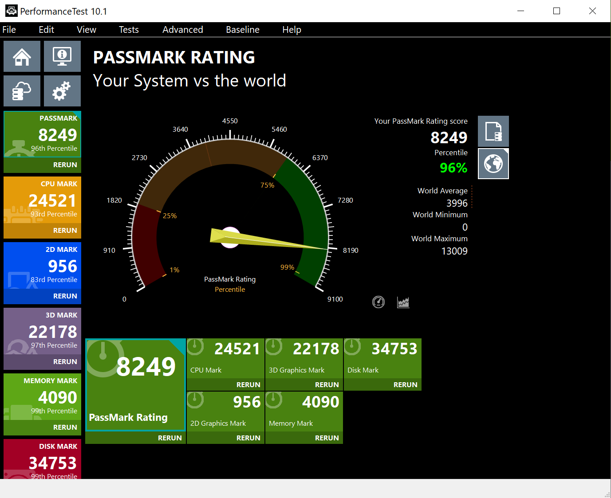Click the 25% marker on the gauge
Image resolution: width=611 pixels, height=498 pixels.
[170, 216]
